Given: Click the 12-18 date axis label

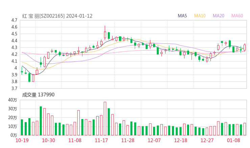Looking at the screenshot, I should coord(181,140).
